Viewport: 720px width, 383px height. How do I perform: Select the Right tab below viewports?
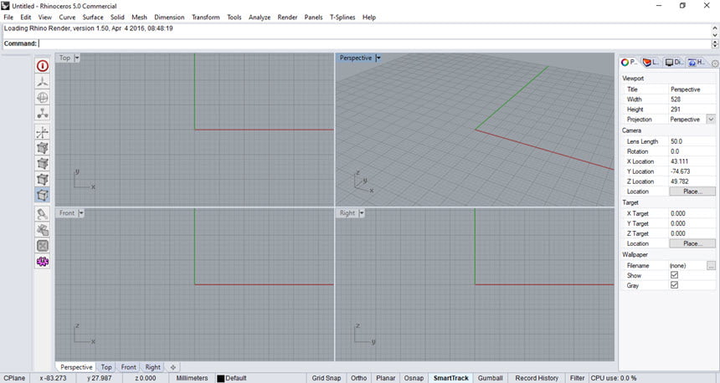tap(153, 367)
